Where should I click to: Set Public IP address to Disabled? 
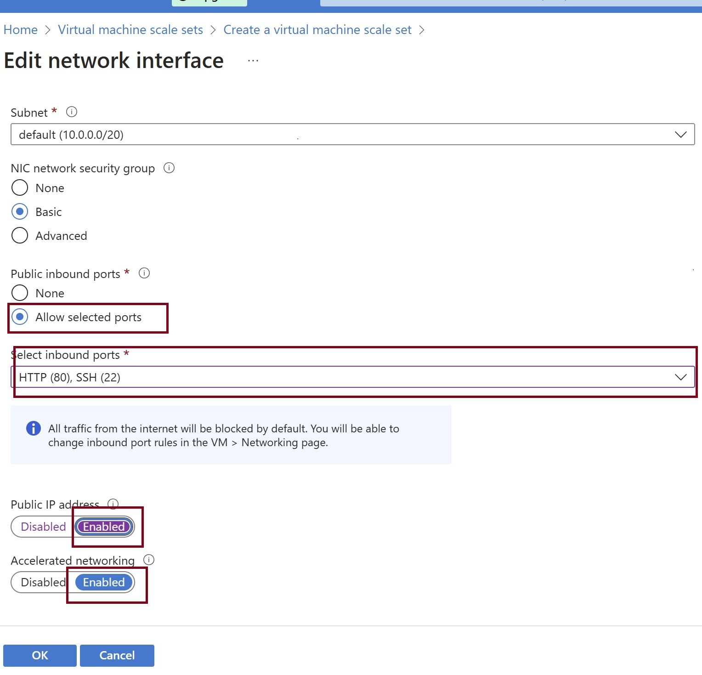43,527
